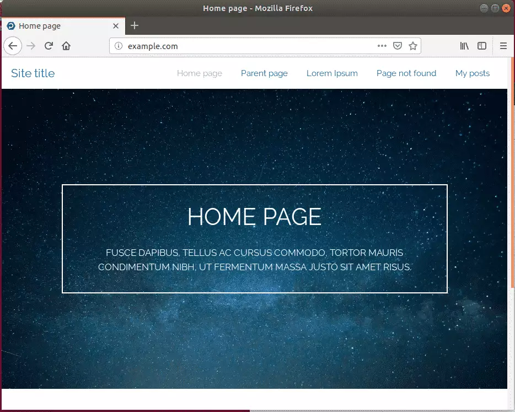Open the Library bookshelf icon
The height and width of the screenshot is (412, 515).
464,46
